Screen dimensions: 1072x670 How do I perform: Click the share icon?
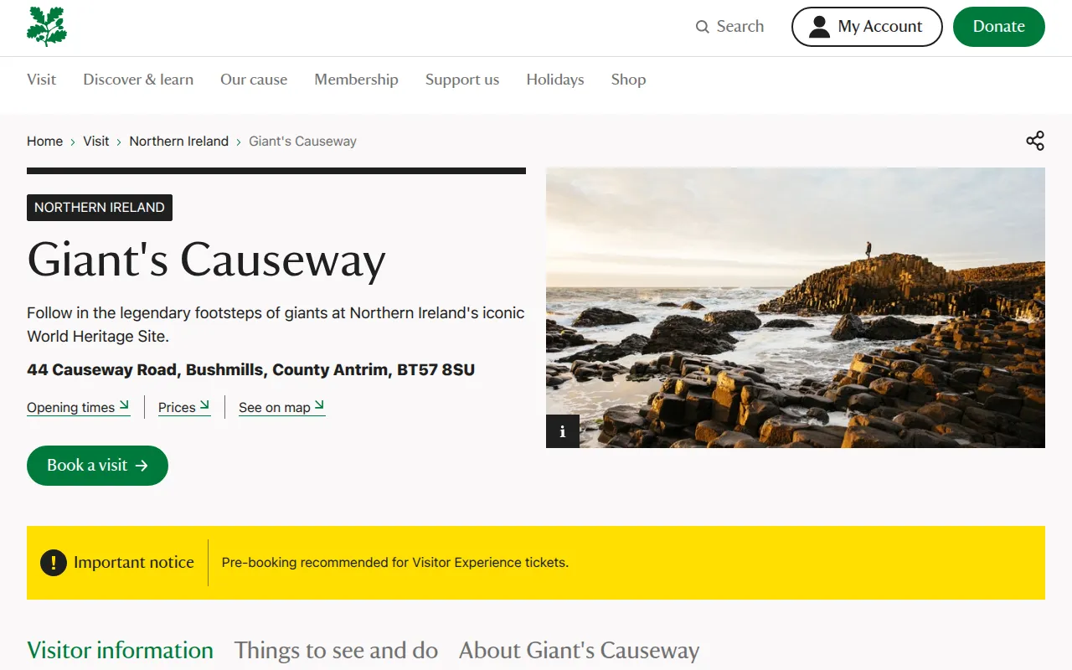[1035, 141]
